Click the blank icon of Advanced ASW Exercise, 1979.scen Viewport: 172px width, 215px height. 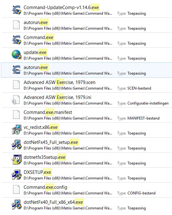pos(16,85)
